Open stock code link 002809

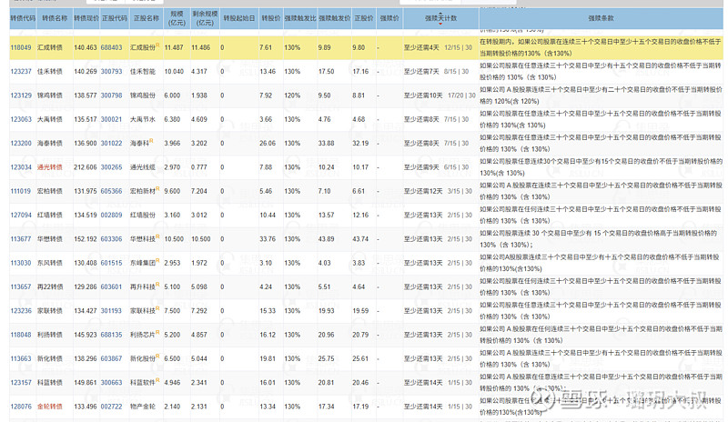click(x=111, y=216)
